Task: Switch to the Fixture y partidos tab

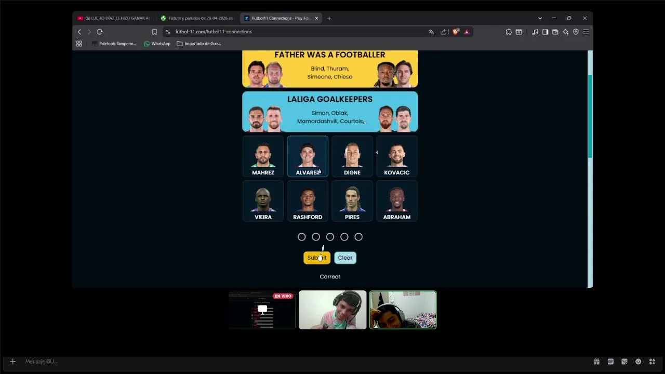Action: pyautogui.click(x=198, y=18)
